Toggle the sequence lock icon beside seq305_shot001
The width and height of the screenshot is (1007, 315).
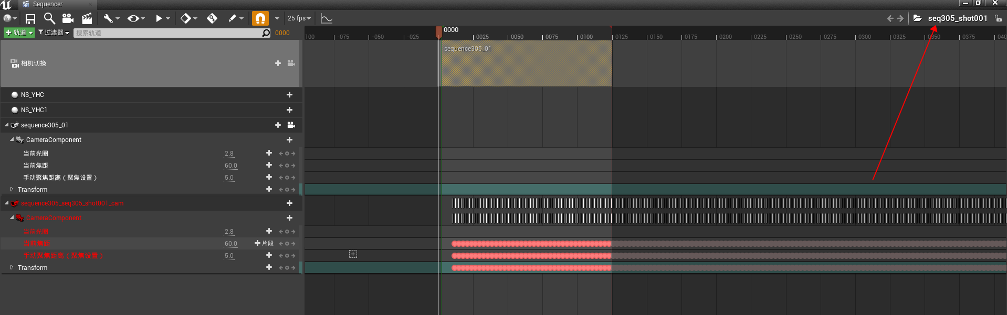click(x=998, y=18)
